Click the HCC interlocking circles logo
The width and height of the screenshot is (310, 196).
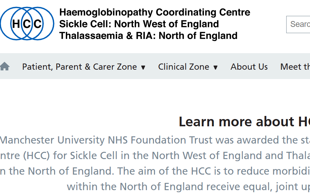pyautogui.click(x=27, y=23)
